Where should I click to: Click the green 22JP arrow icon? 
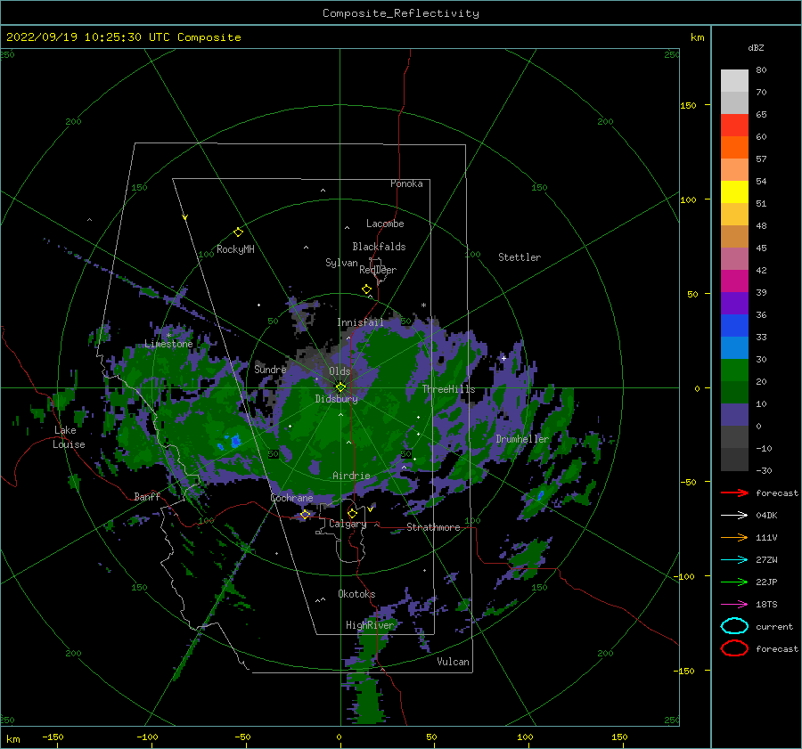click(x=734, y=582)
